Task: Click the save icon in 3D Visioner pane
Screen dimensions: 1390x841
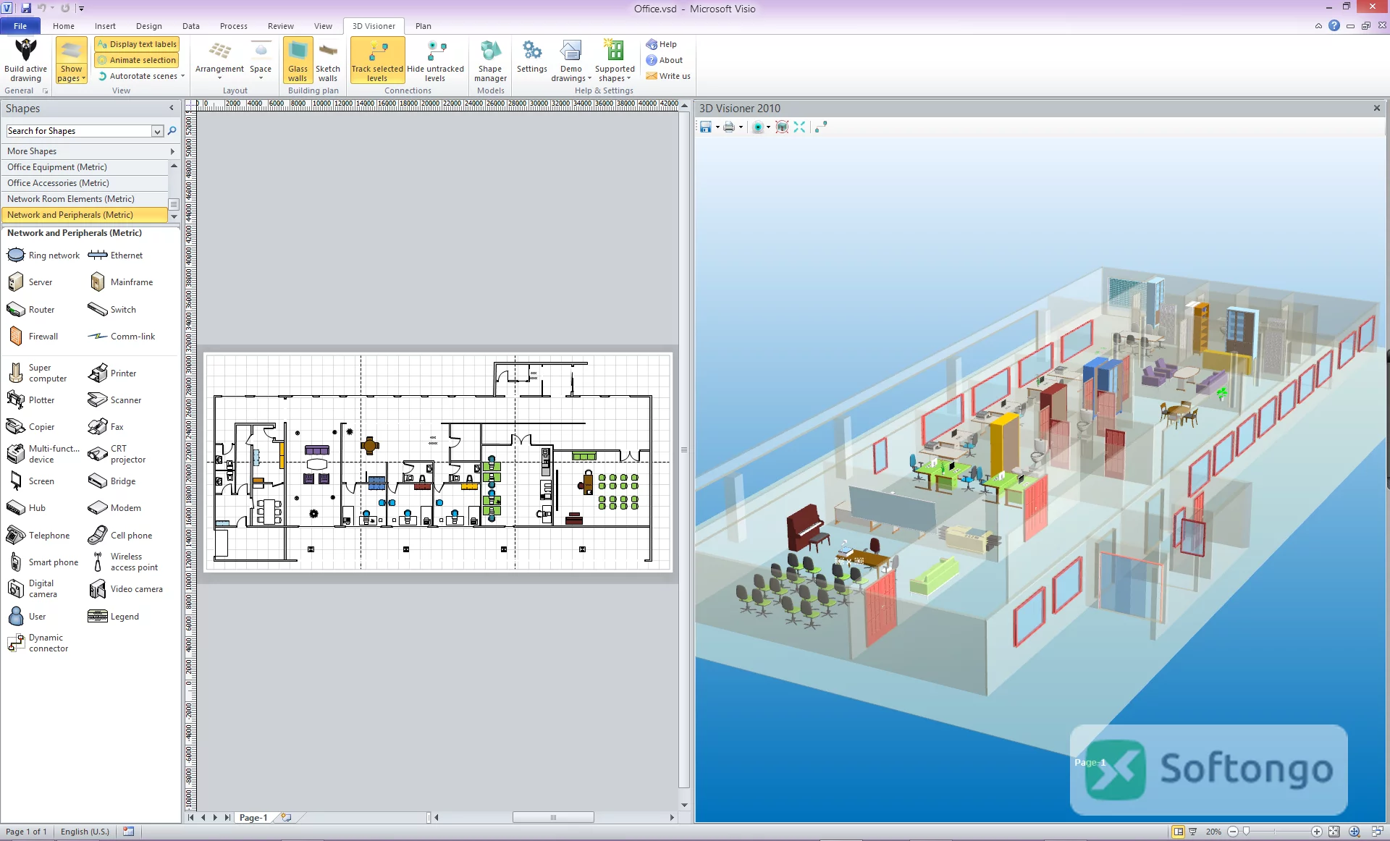Action: click(705, 127)
